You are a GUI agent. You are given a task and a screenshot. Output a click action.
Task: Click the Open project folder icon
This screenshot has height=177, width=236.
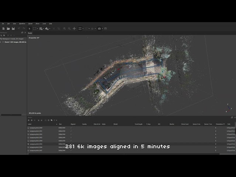pyautogui.click(x=8, y=29)
